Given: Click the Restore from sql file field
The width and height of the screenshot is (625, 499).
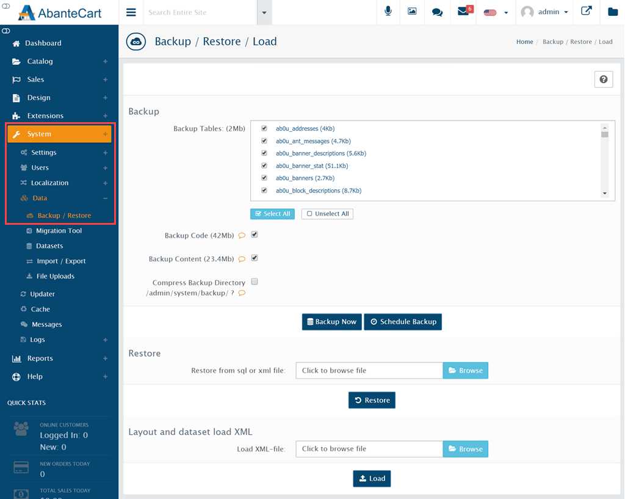Looking at the screenshot, I should [x=369, y=371].
